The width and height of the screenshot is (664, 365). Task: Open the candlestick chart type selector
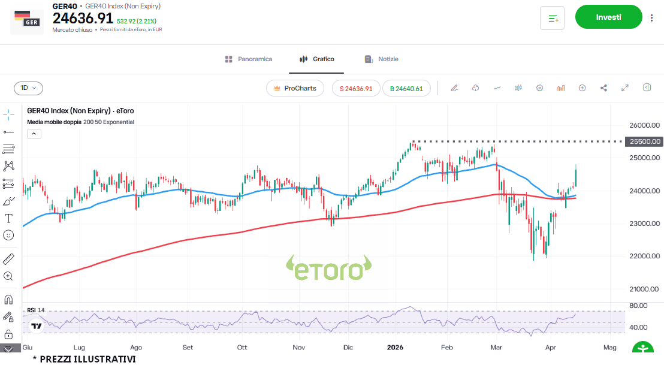point(518,88)
